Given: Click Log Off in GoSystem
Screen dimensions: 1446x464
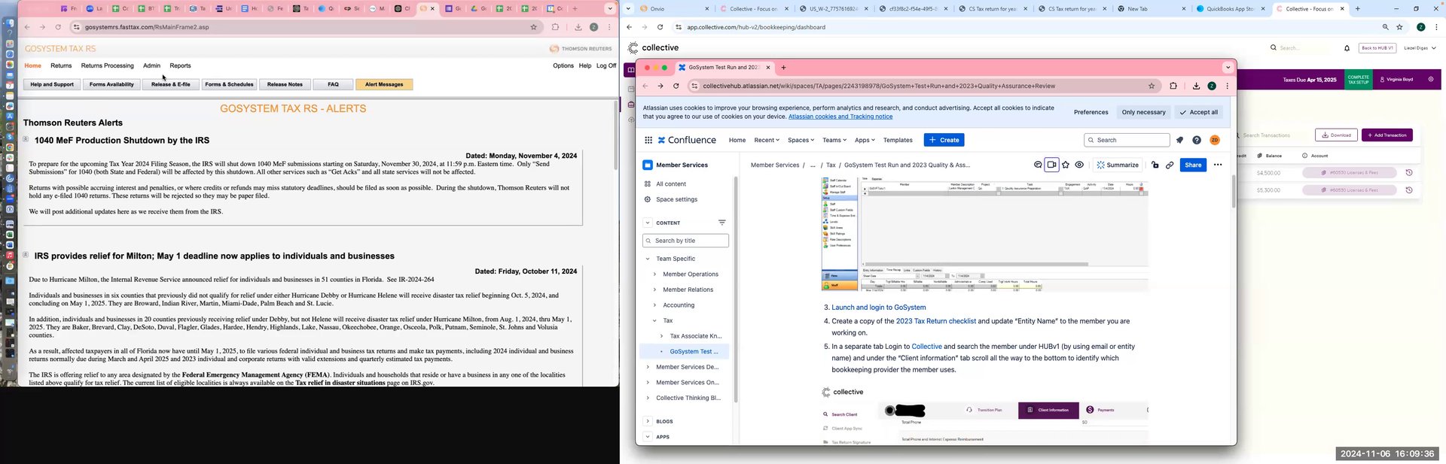Looking at the screenshot, I should click(x=606, y=65).
